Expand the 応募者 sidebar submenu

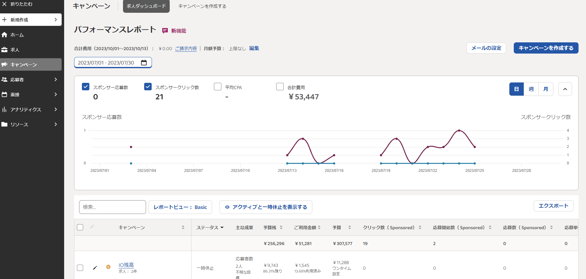click(x=56, y=80)
